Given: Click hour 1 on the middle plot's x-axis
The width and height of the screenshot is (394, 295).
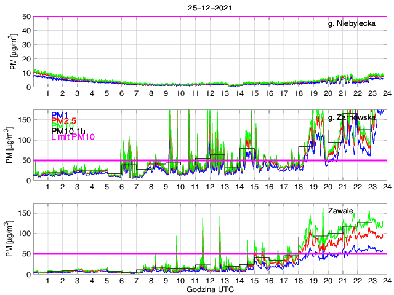Looking at the screenshot, I should 47,187.
